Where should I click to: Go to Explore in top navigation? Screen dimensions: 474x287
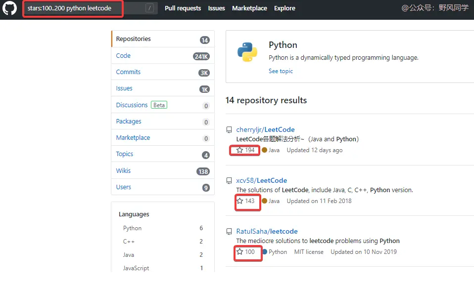click(x=284, y=8)
